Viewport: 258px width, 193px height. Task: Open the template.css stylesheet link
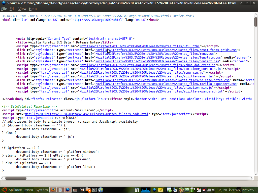coord(158,58)
